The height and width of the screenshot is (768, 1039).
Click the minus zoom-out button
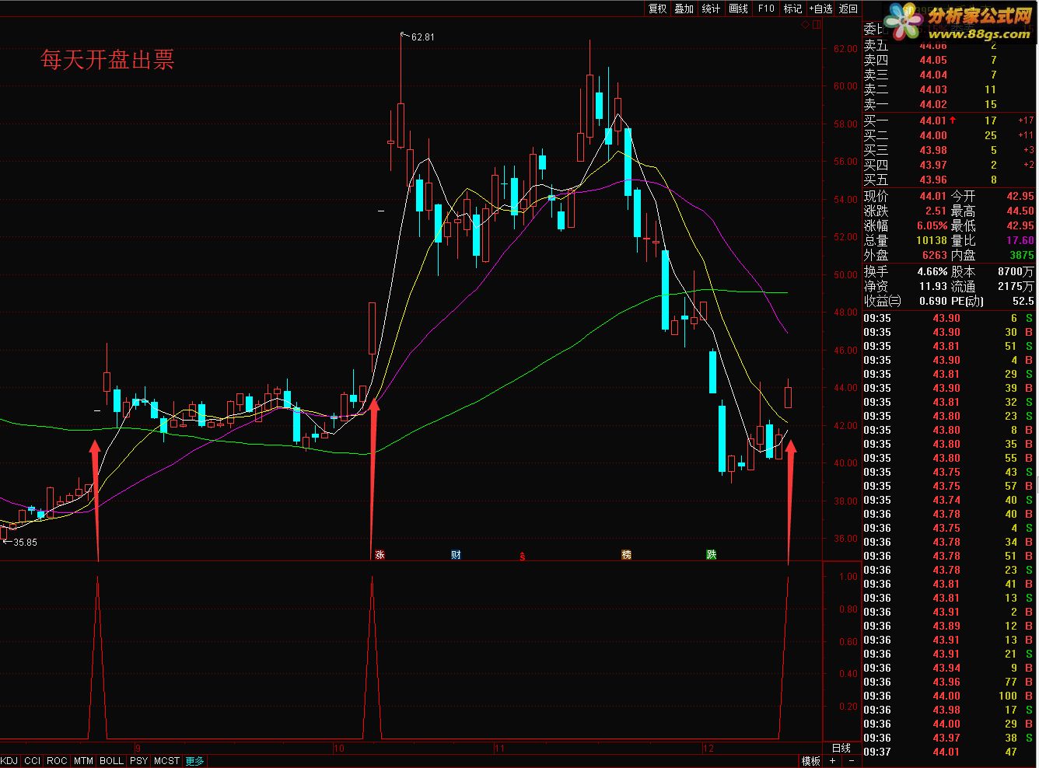pyautogui.click(x=852, y=761)
